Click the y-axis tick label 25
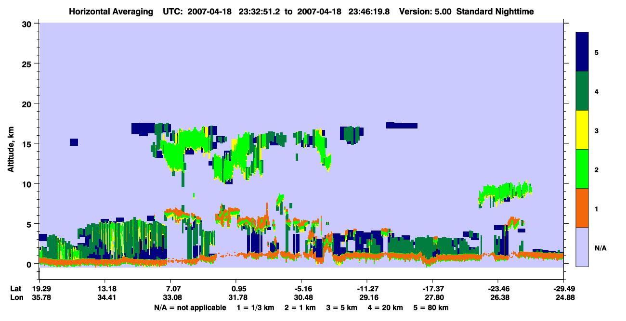The image size is (626, 321). pos(28,64)
